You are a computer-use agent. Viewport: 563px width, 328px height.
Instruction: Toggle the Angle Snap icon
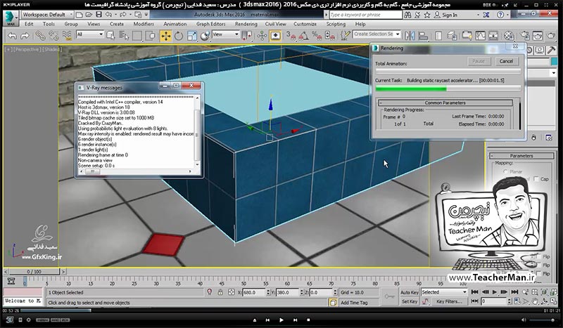(304, 36)
